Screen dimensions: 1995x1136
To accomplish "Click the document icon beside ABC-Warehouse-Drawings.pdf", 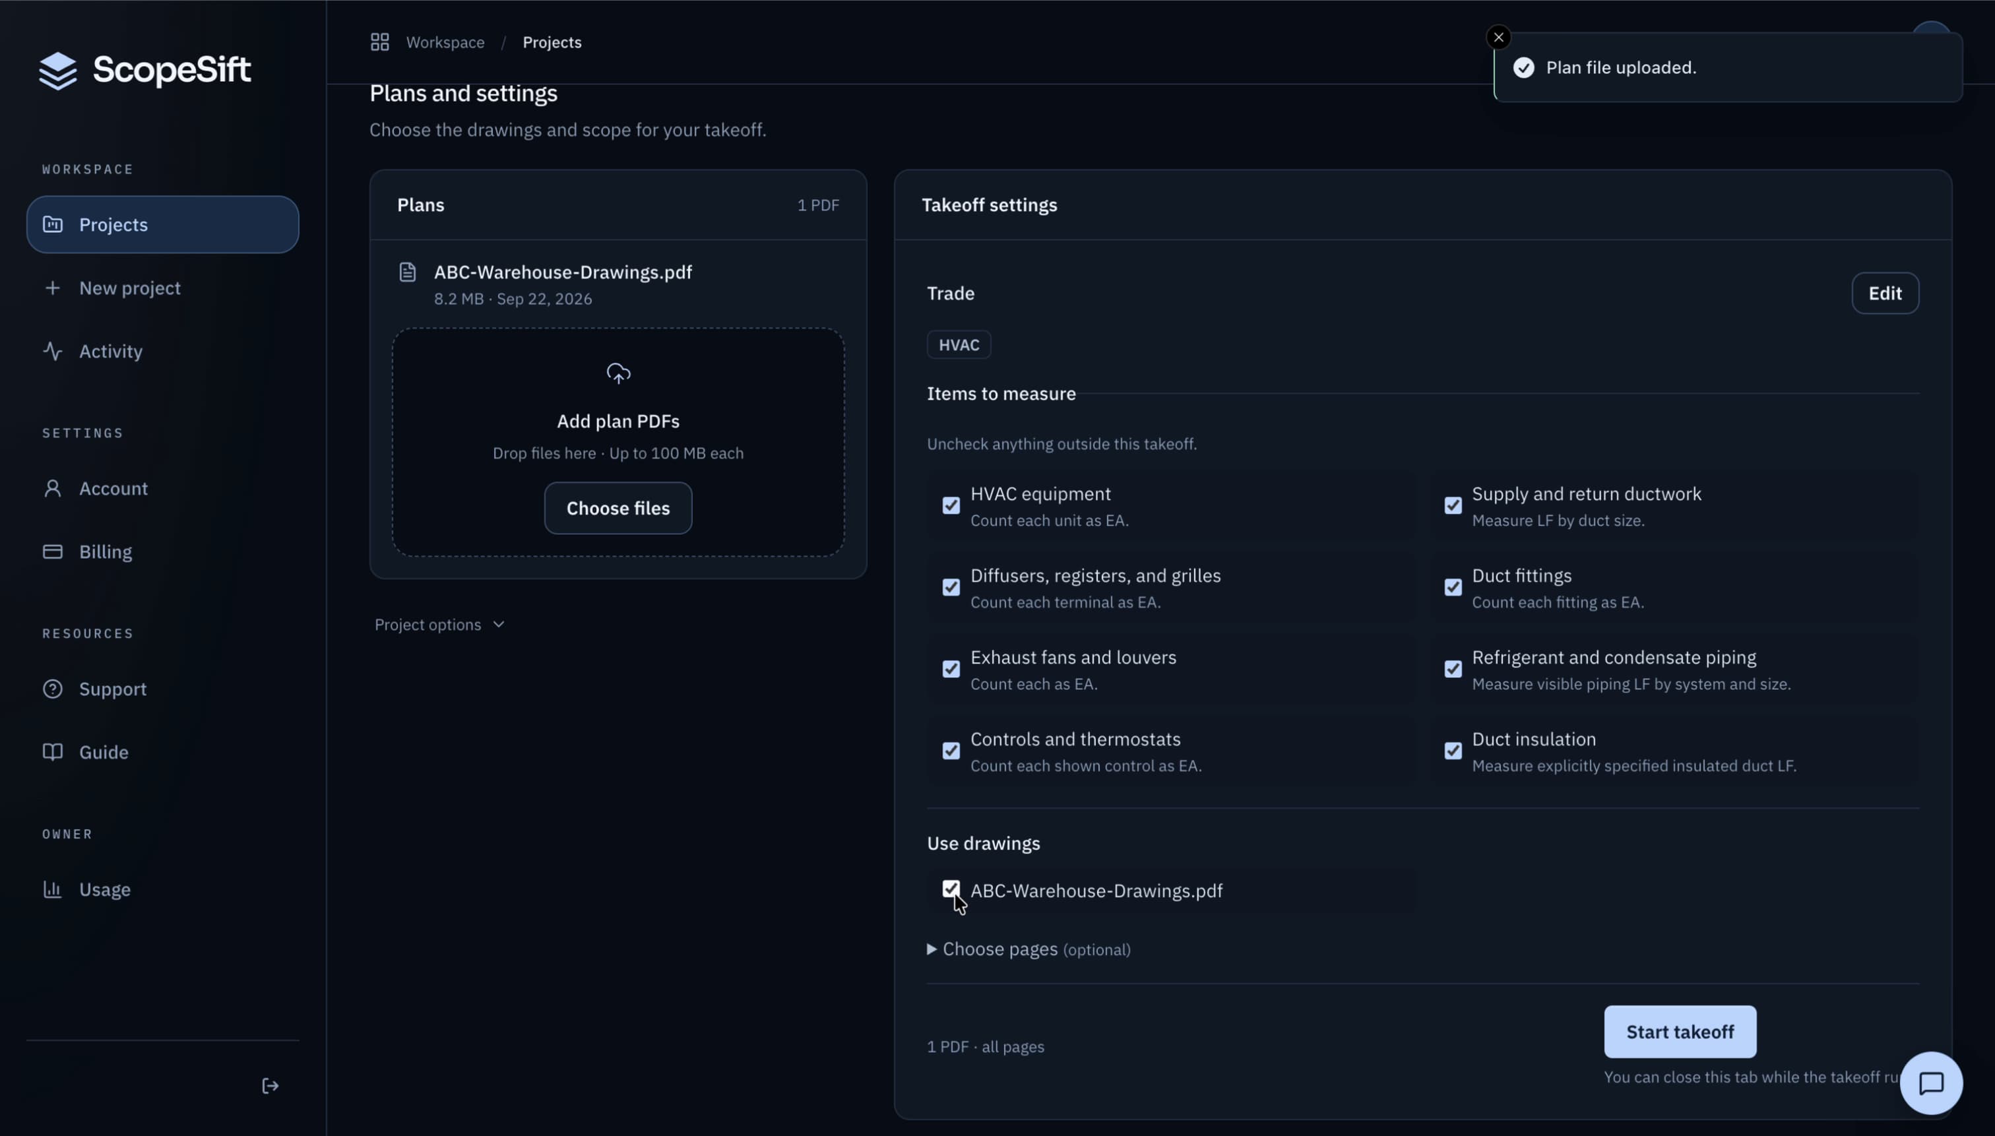I will point(407,272).
